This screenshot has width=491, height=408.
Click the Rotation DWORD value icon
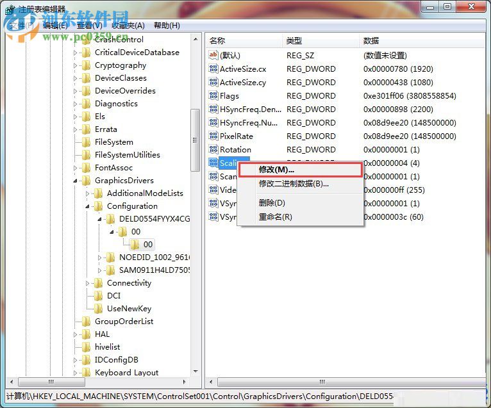213,149
